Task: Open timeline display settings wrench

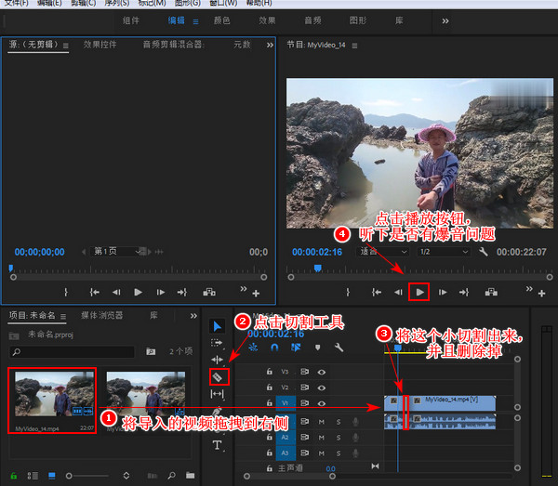Action: pyautogui.click(x=339, y=348)
